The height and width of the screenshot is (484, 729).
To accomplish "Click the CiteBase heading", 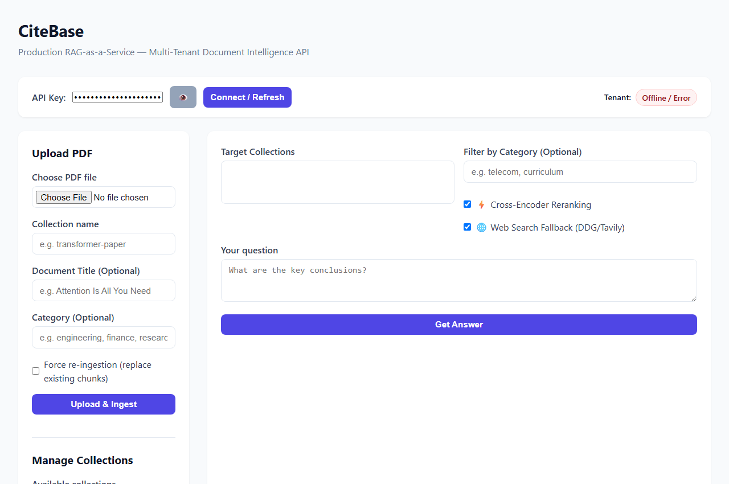I will (51, 31).
